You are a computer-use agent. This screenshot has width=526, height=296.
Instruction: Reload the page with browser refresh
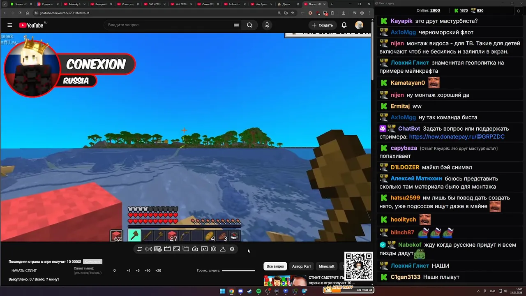(x=20, y=13)
